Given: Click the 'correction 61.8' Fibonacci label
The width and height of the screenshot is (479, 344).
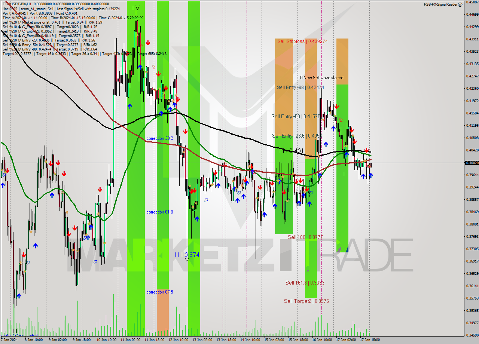Looking at the screenshot, I should click(160, 212).
